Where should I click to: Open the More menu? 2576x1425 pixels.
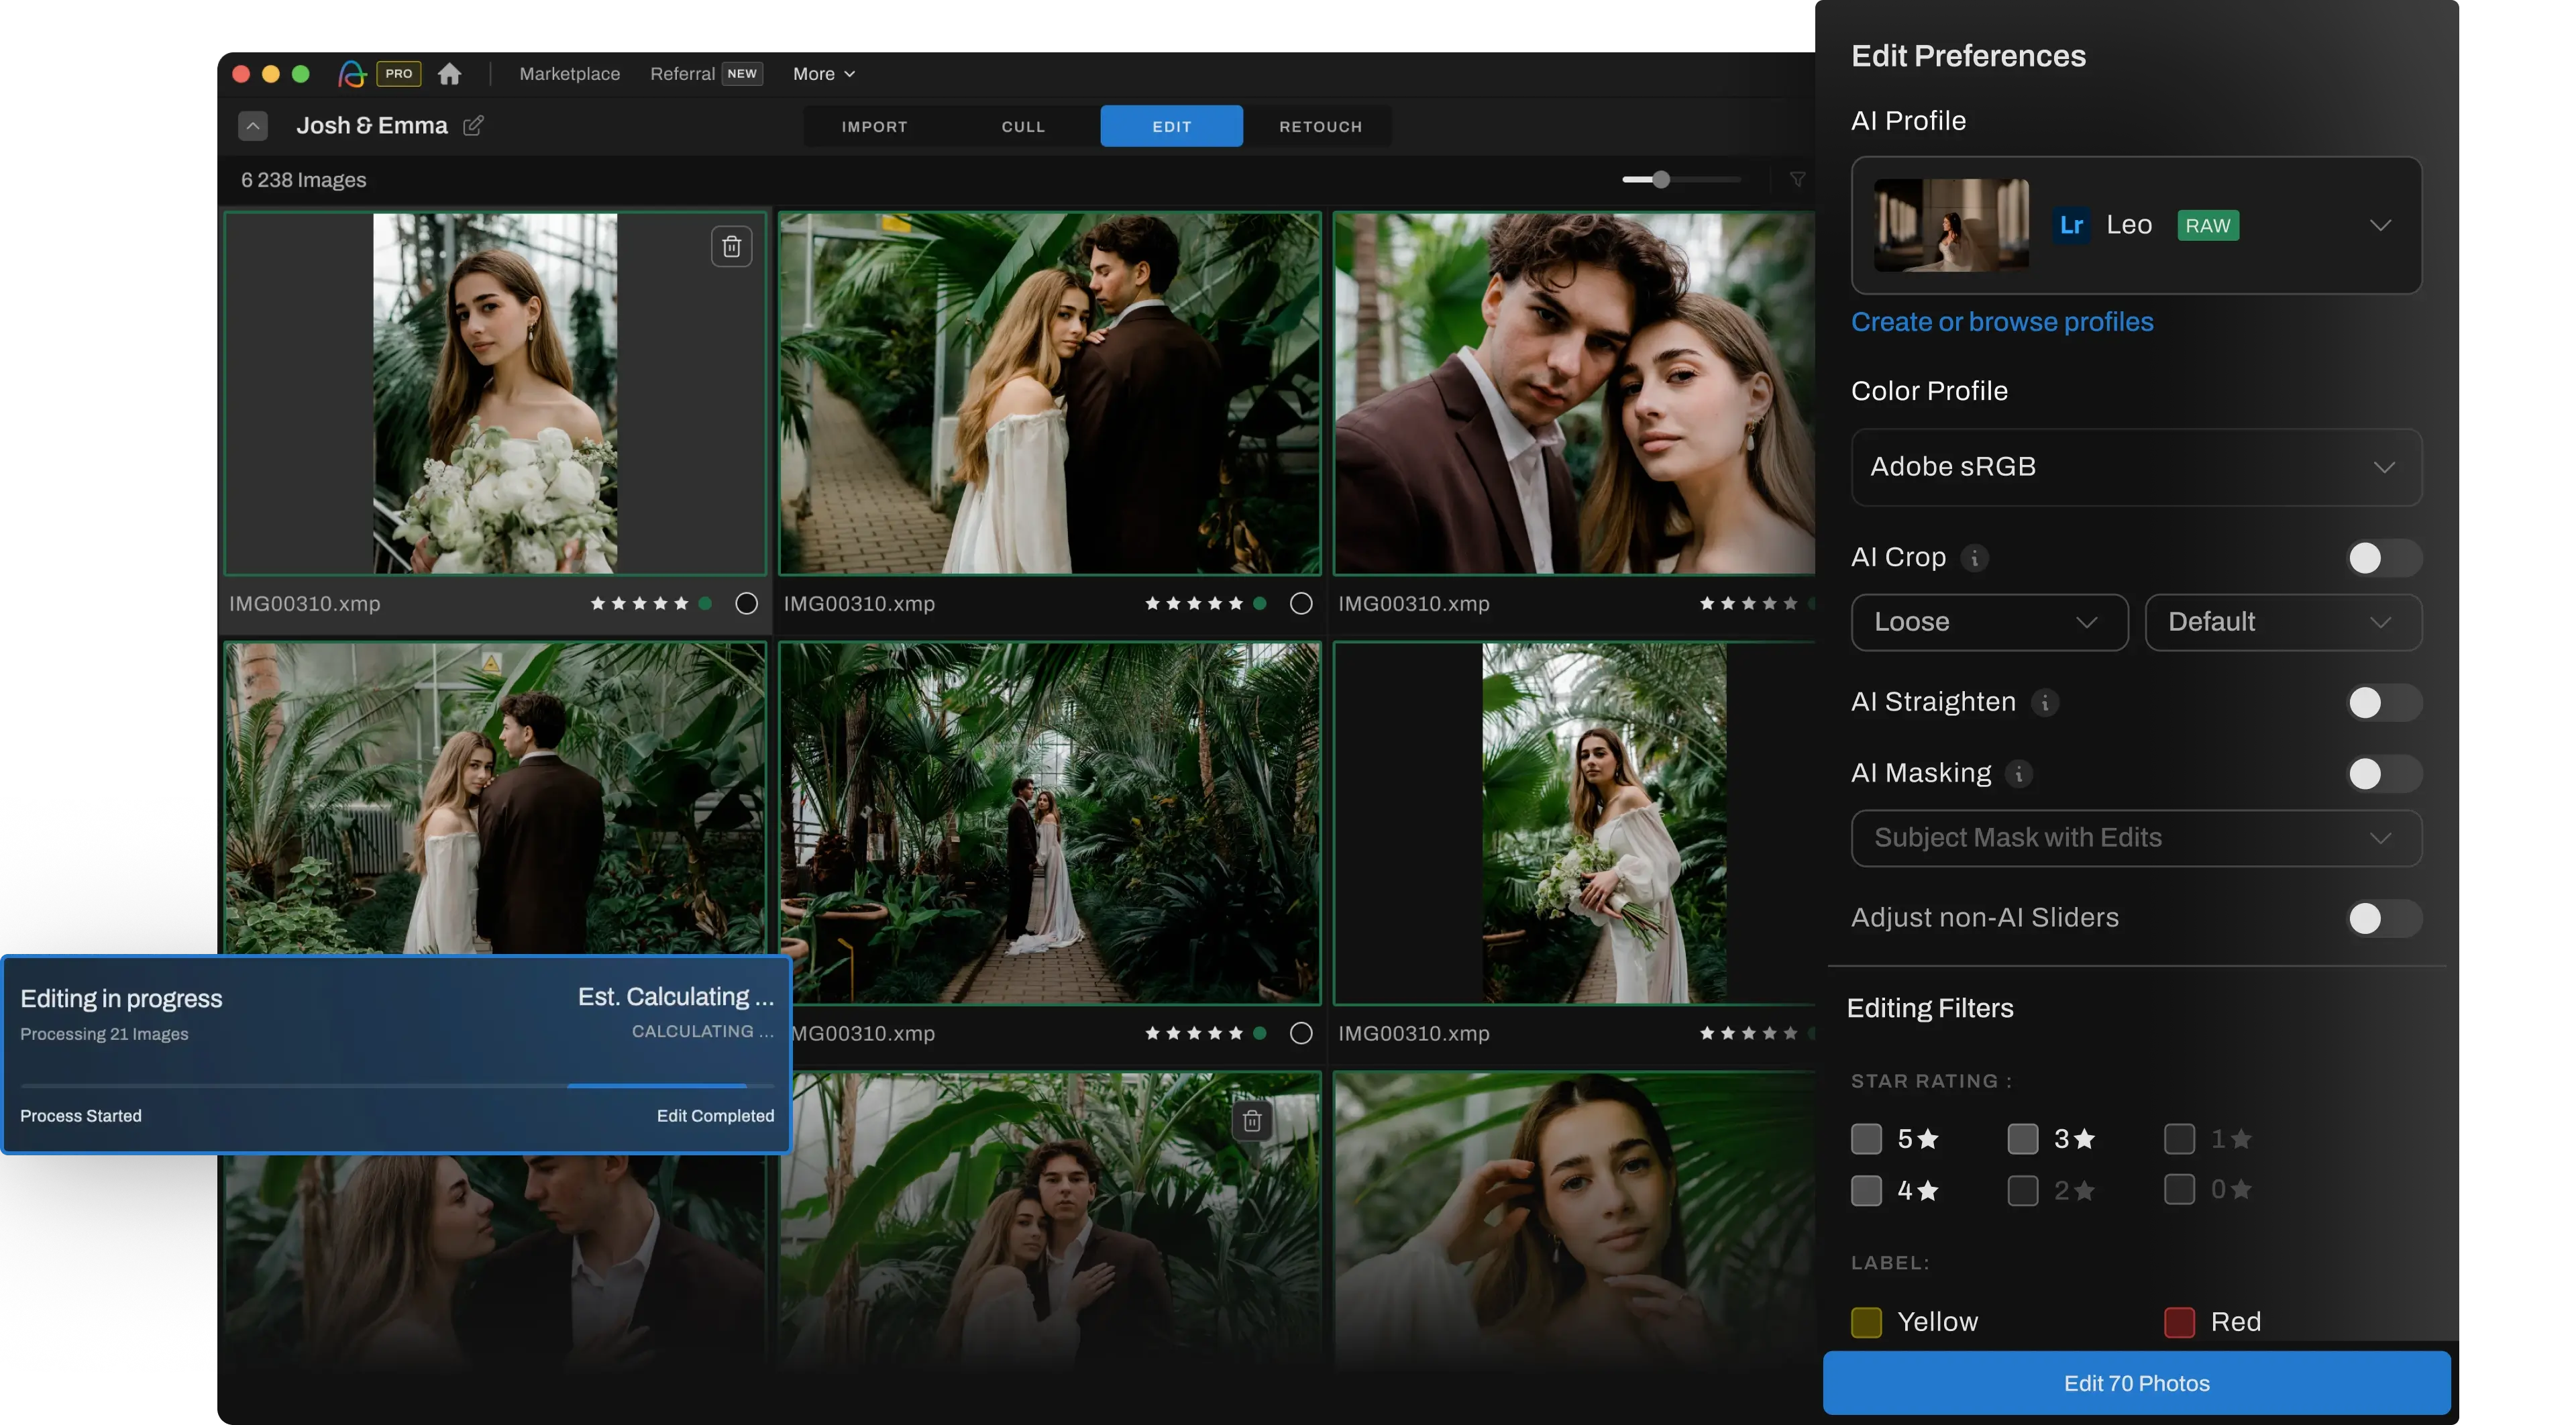coord(823,74)
